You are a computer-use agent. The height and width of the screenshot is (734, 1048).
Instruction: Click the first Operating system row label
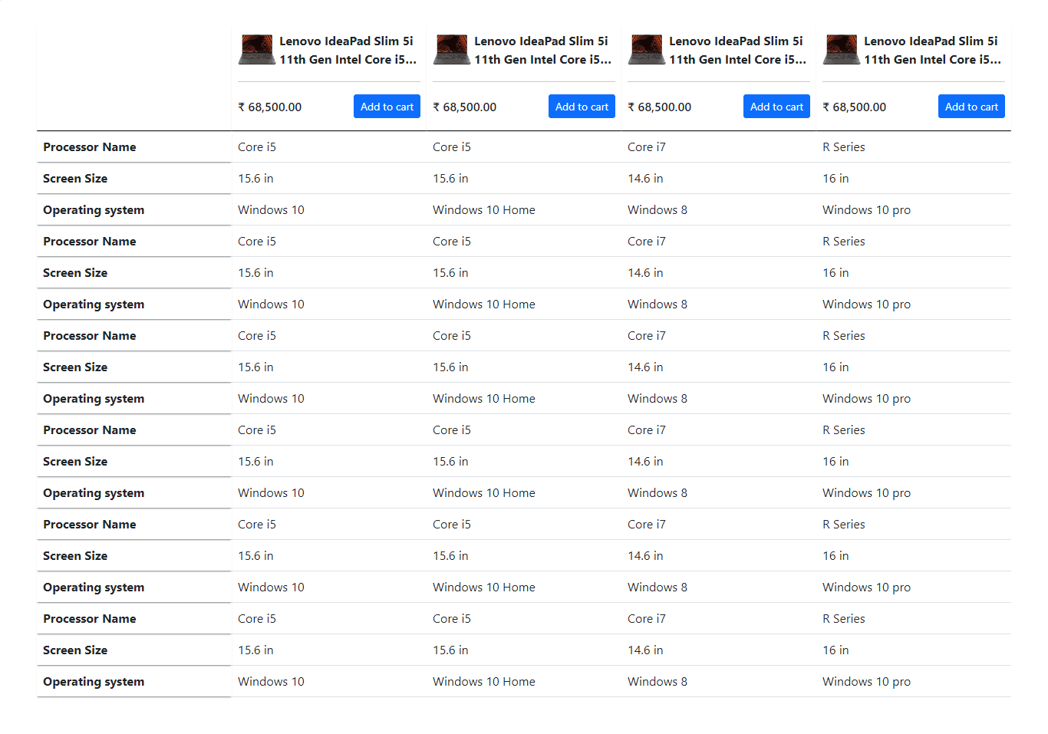click(94, 209)
